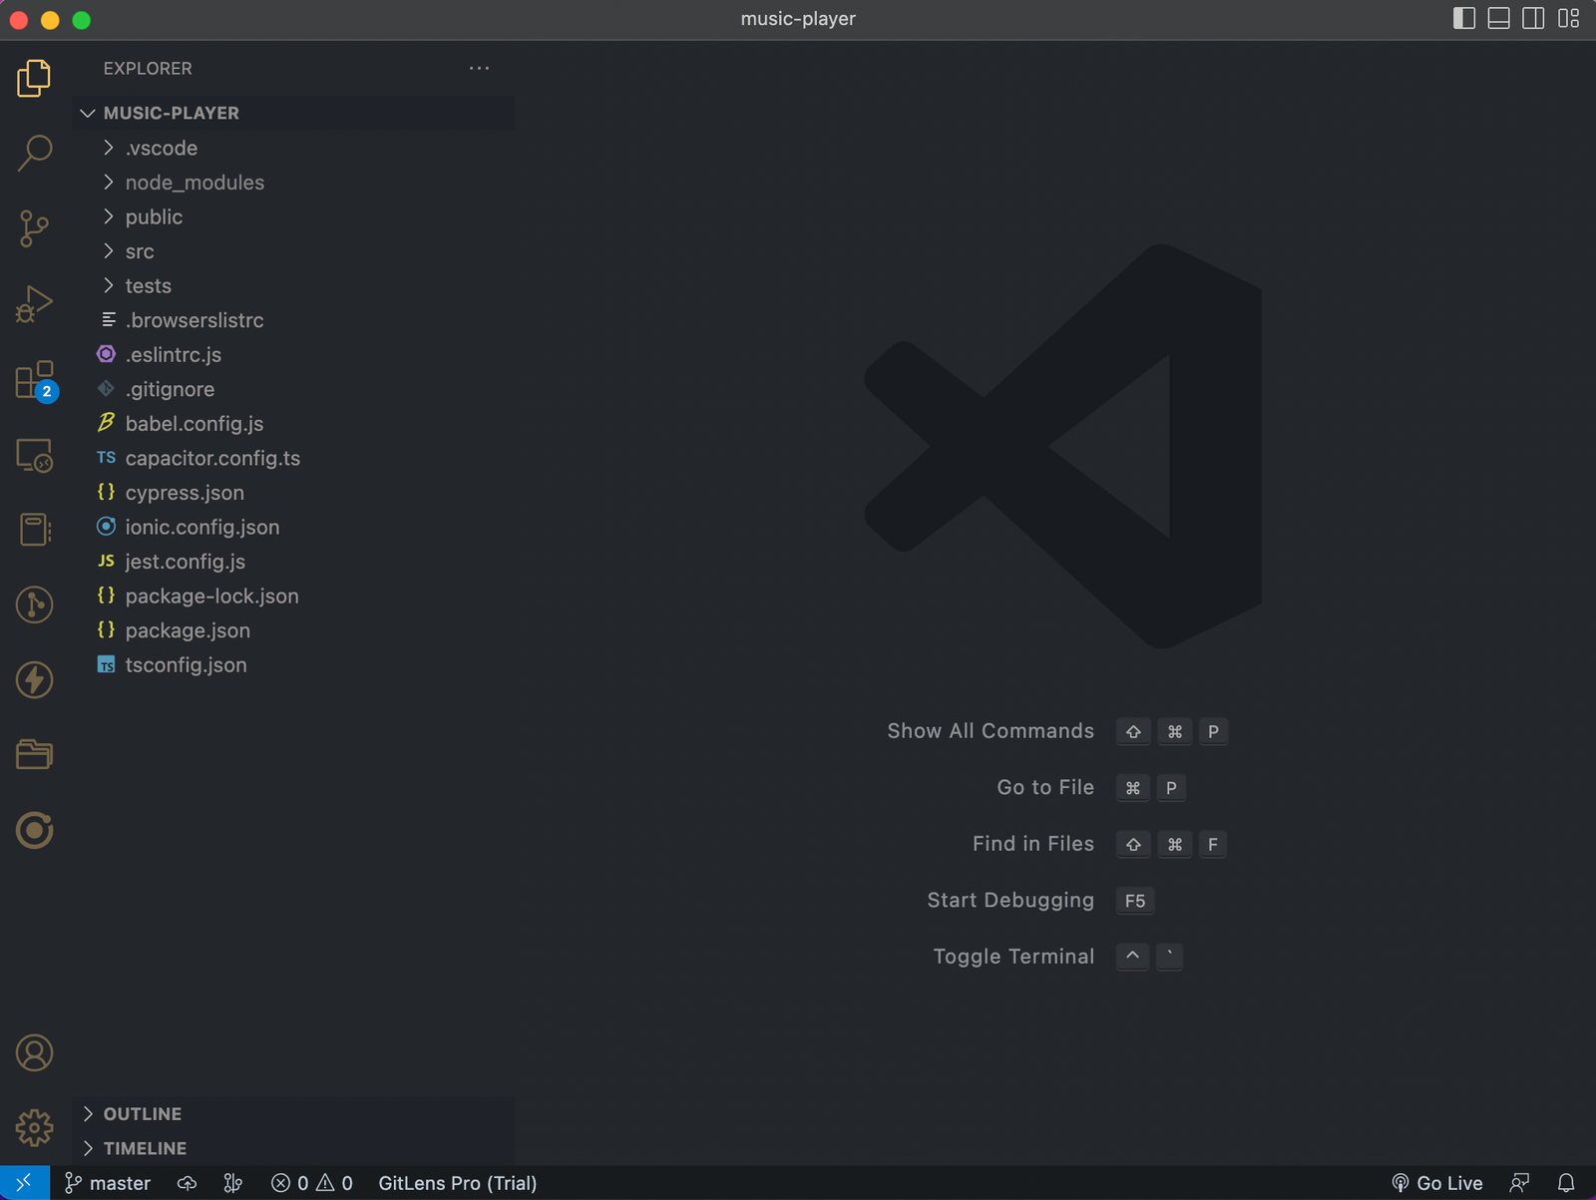The image size is (1596, 1200).
Task: Click master branch in status bar
Action: [x=108, y=1183]
